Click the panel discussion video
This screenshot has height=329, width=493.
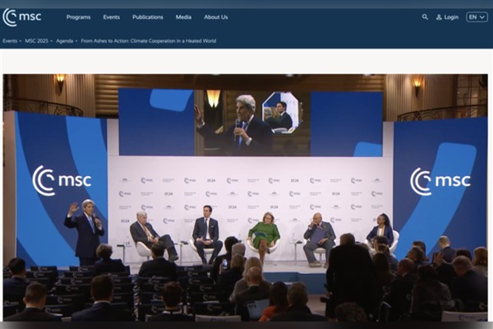246,197
